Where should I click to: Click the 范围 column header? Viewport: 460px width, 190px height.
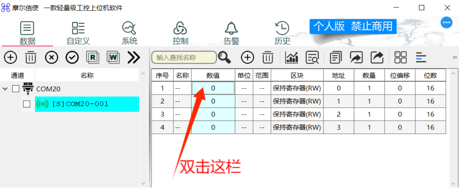[x=262, y=76]
